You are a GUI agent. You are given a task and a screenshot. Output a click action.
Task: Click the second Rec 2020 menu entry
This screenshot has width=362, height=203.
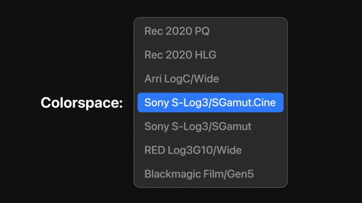180,55
